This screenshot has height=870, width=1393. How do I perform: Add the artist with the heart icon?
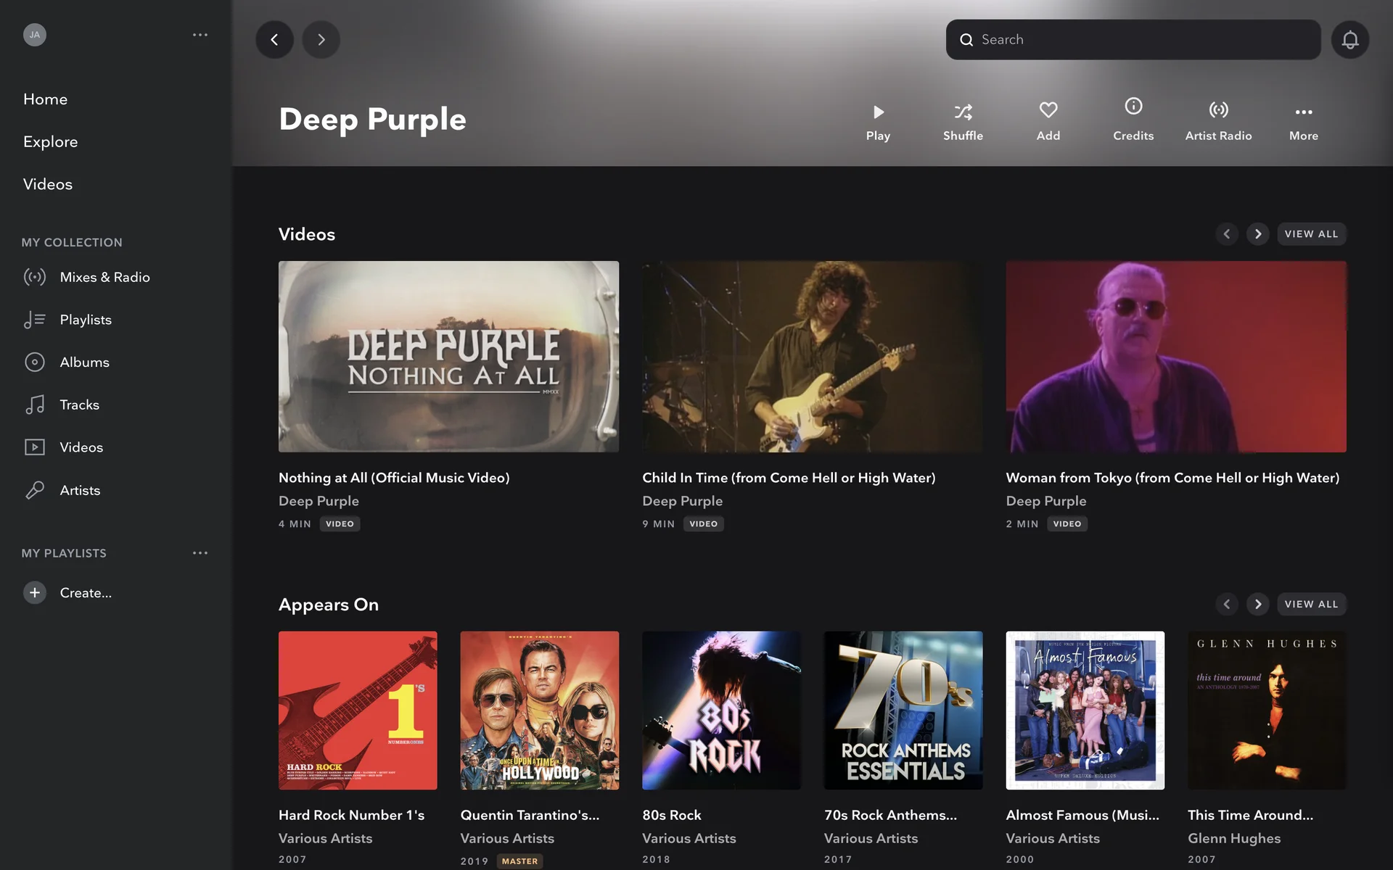(x=1048, y=110)
